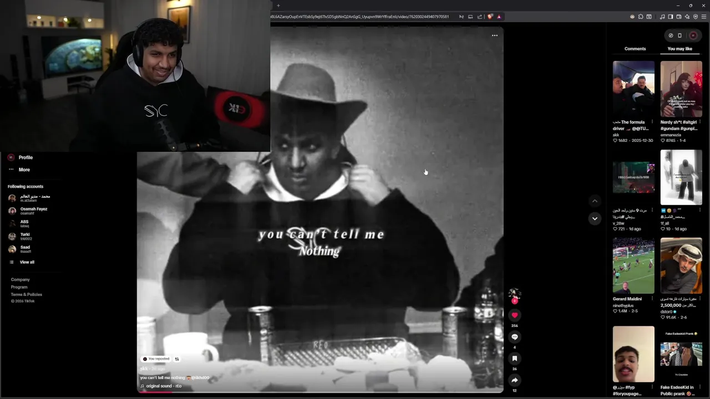Image resolution: width=710 pixels, height=399 pixels.
Task: Switch to the You may like tab
Action: pos(680,49)
